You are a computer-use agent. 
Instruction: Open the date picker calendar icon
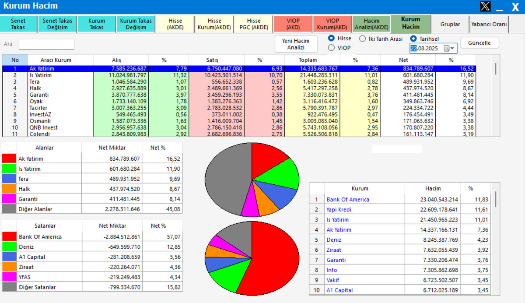coord(447,48)
